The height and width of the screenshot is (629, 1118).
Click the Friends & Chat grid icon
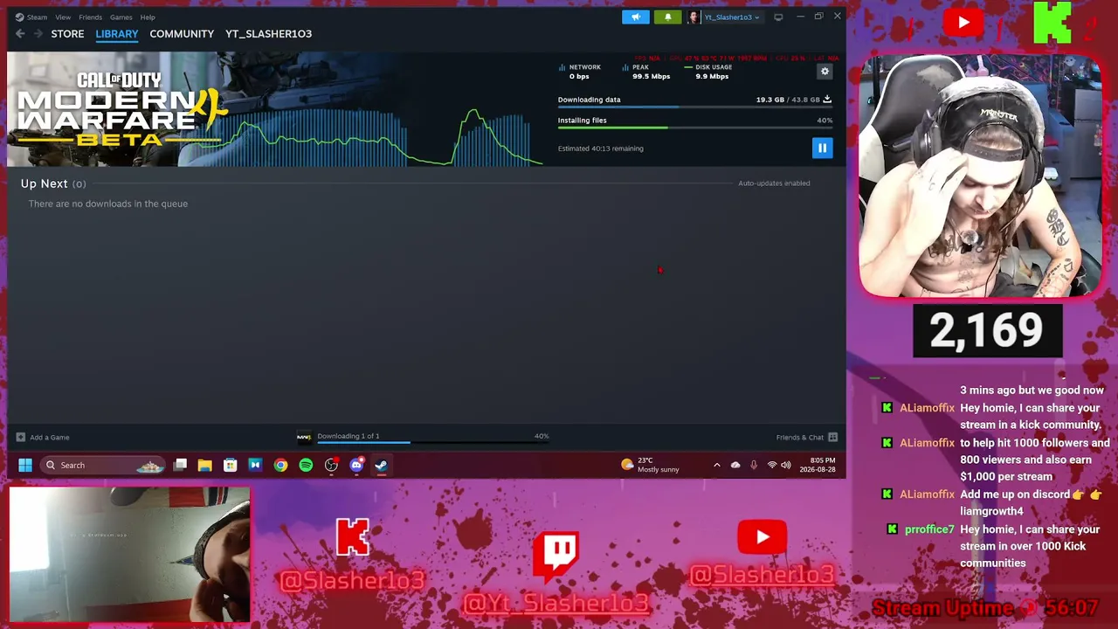tap(833, 437)
